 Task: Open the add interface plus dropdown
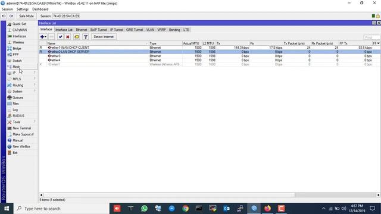coord(43,37)
